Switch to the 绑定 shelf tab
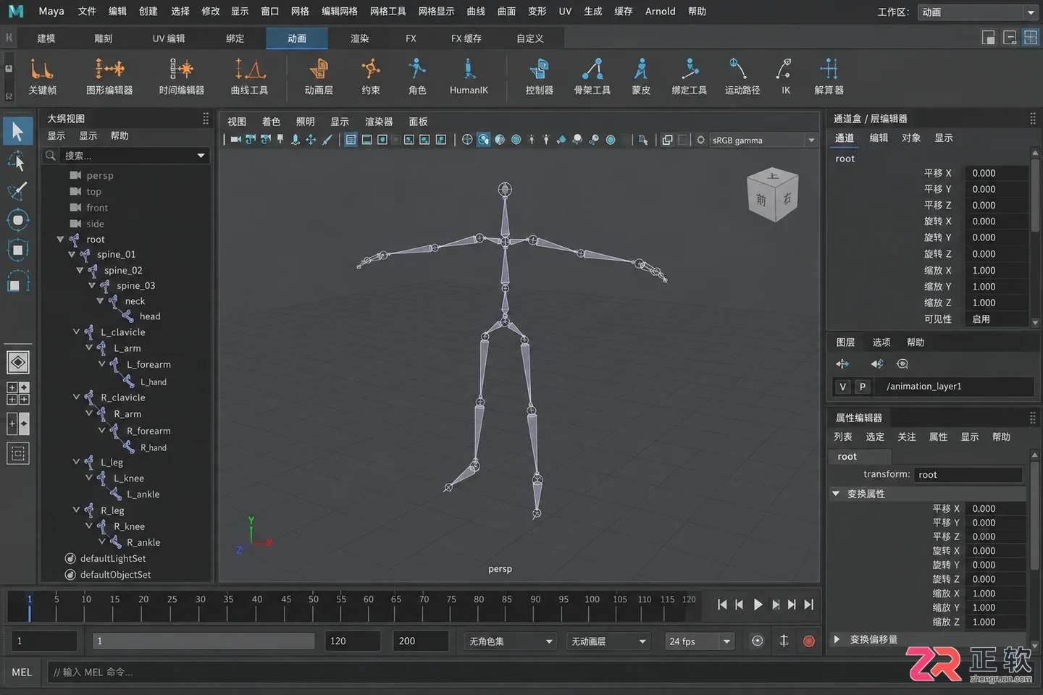This screenshot has width=1043, height=695. point(235,38)
